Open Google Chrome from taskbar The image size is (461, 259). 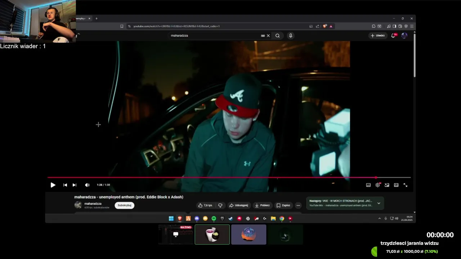coord(282,218)
